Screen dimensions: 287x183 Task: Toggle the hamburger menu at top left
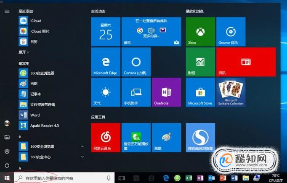coord(7,11)
